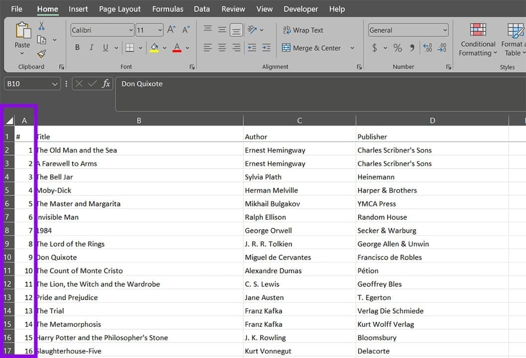Decrease font size with small A

click(x=186, y=30)
